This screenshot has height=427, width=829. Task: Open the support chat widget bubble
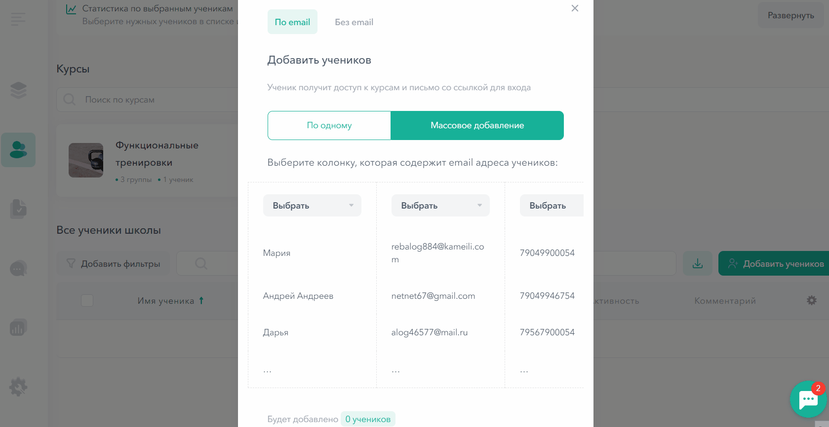tap(808, 399)
